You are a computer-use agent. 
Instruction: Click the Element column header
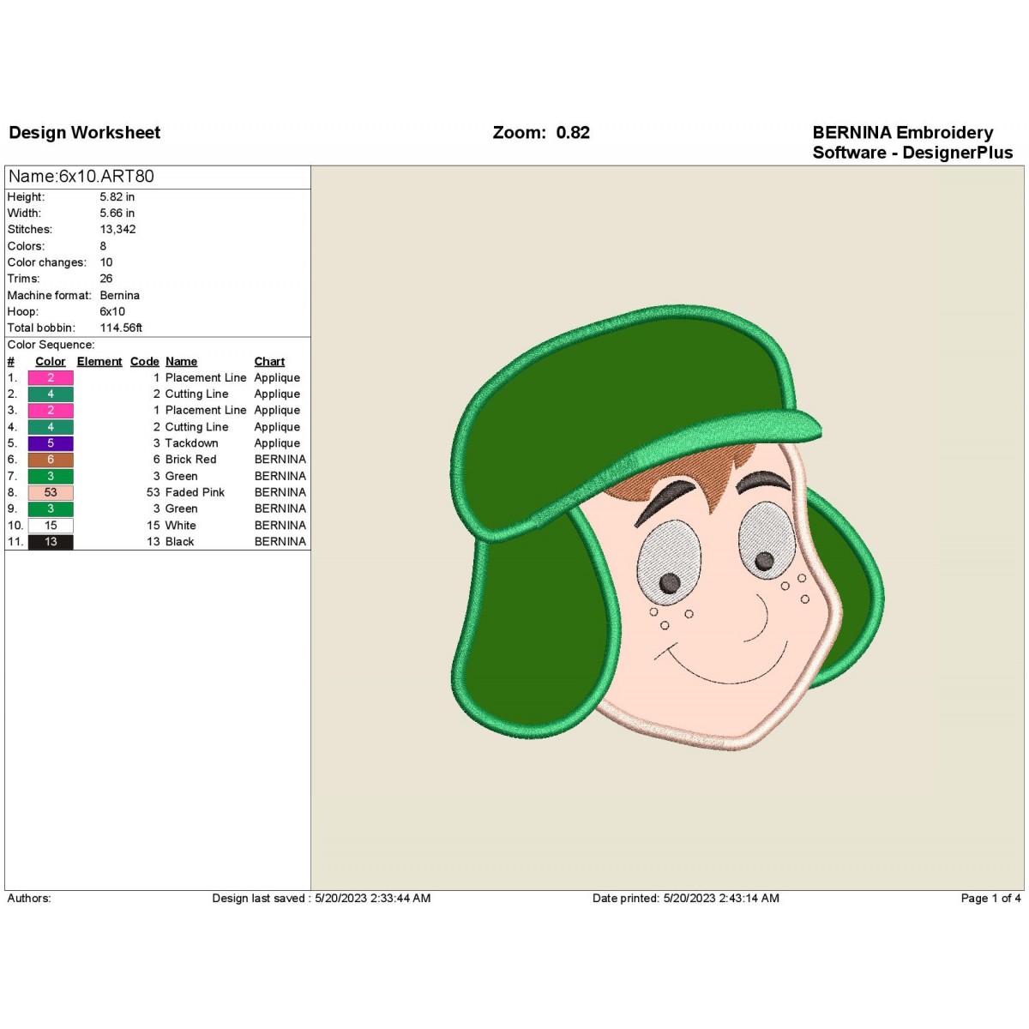tap(99, 362)
